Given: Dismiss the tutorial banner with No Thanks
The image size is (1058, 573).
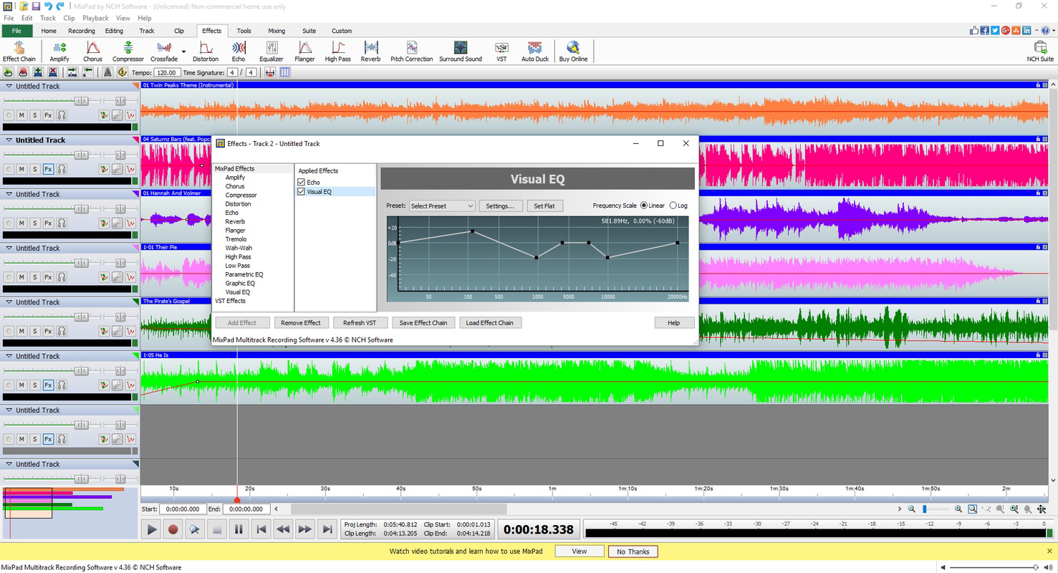Looking at the screenshot, I should (633, 552).
